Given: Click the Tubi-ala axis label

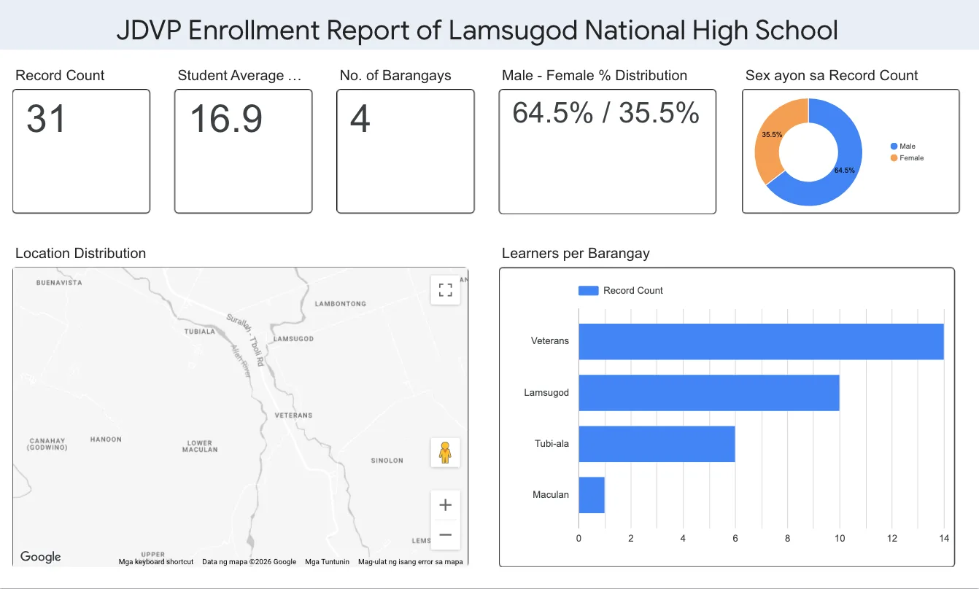Looking at the screenshot, I should pos(552,444).
